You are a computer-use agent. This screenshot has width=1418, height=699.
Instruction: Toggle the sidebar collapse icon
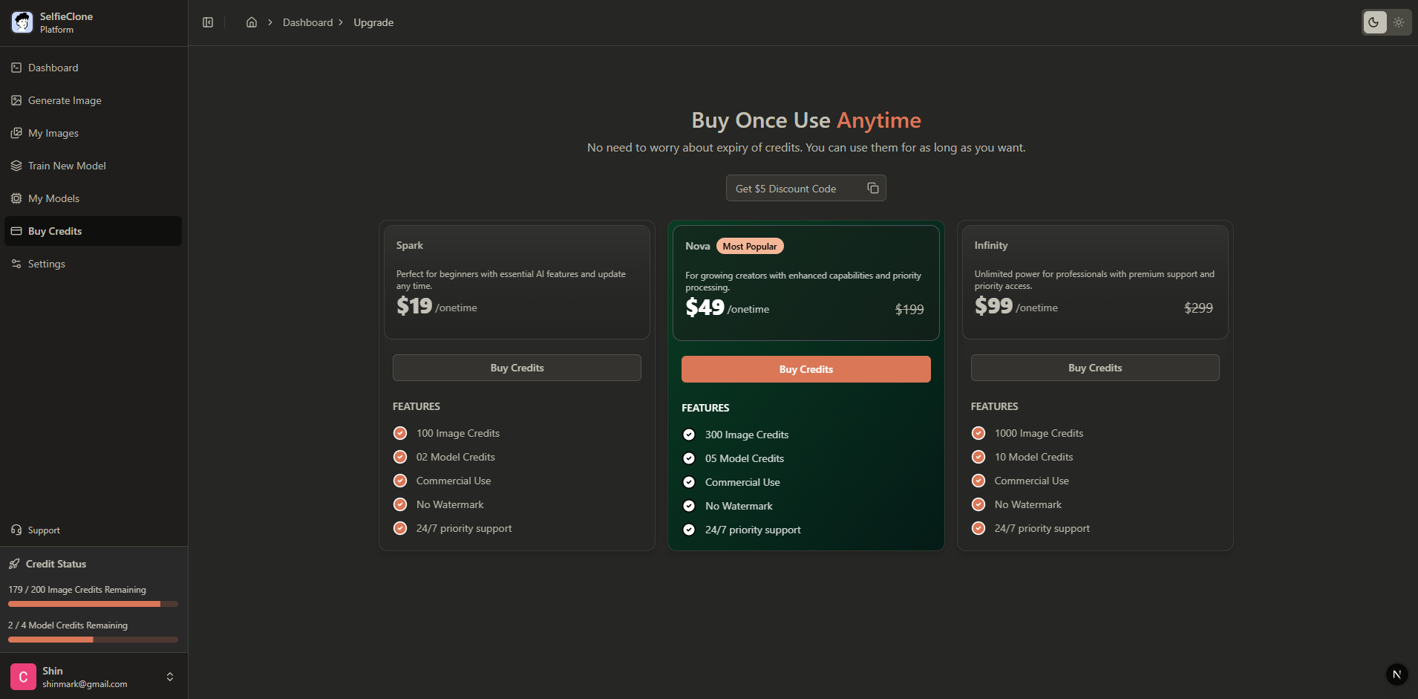click(208, 22)
